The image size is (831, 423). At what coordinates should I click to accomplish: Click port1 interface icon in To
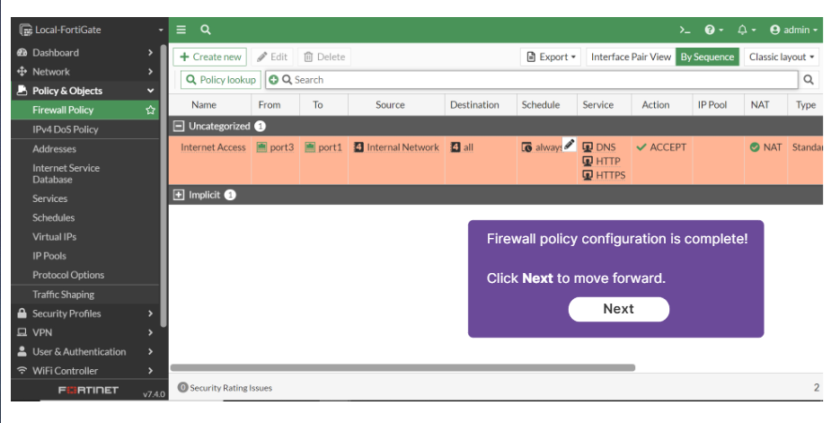click(x=310, y=147)
